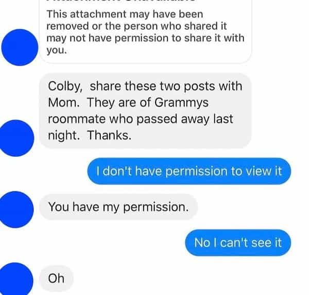Click the partially cut heading above the attachment notice
Screen dimensions: 309x295
tap(121, 1)
